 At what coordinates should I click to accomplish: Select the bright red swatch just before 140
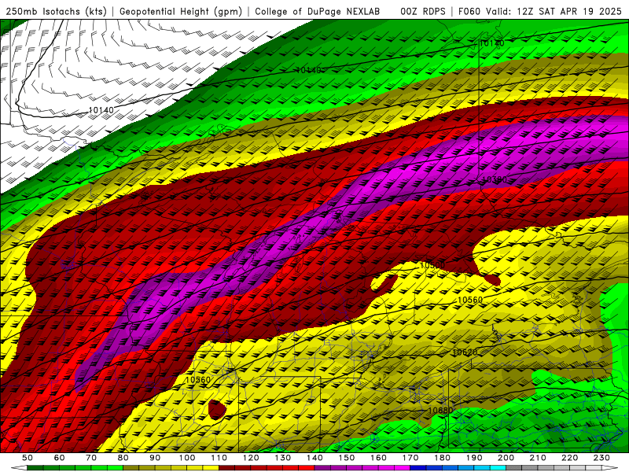pyautogui.click(x=307, y=467)
